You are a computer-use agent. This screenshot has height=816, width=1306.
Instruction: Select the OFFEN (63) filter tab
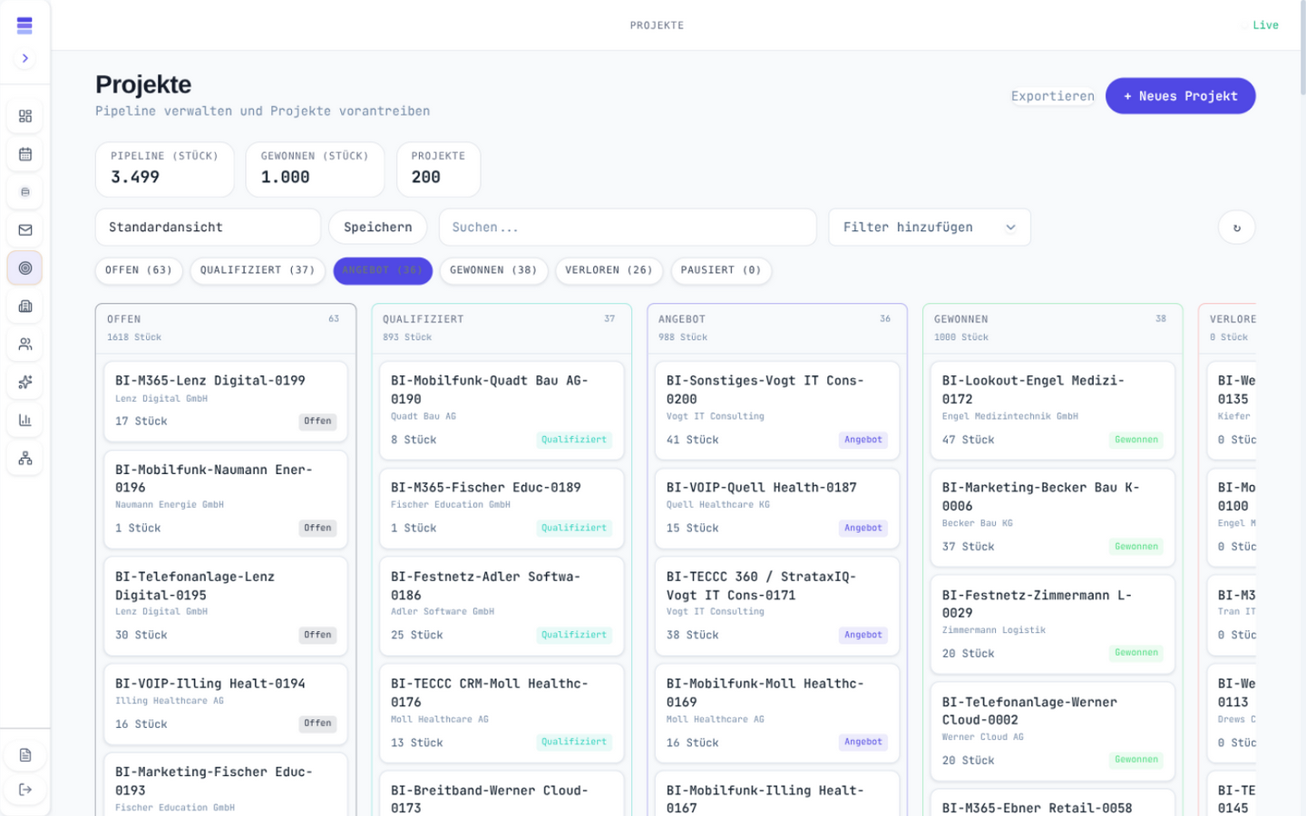pos(139,270)
